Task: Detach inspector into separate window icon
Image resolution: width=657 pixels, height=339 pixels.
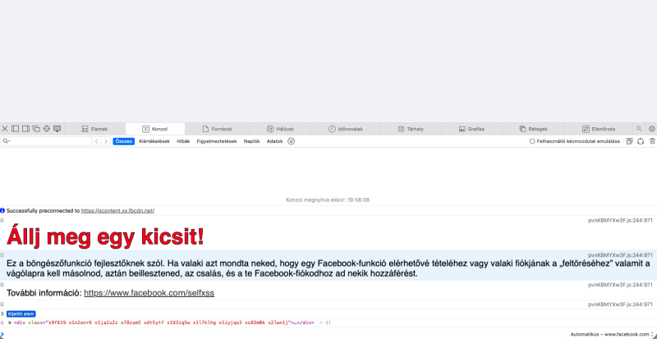Action: 36,129
